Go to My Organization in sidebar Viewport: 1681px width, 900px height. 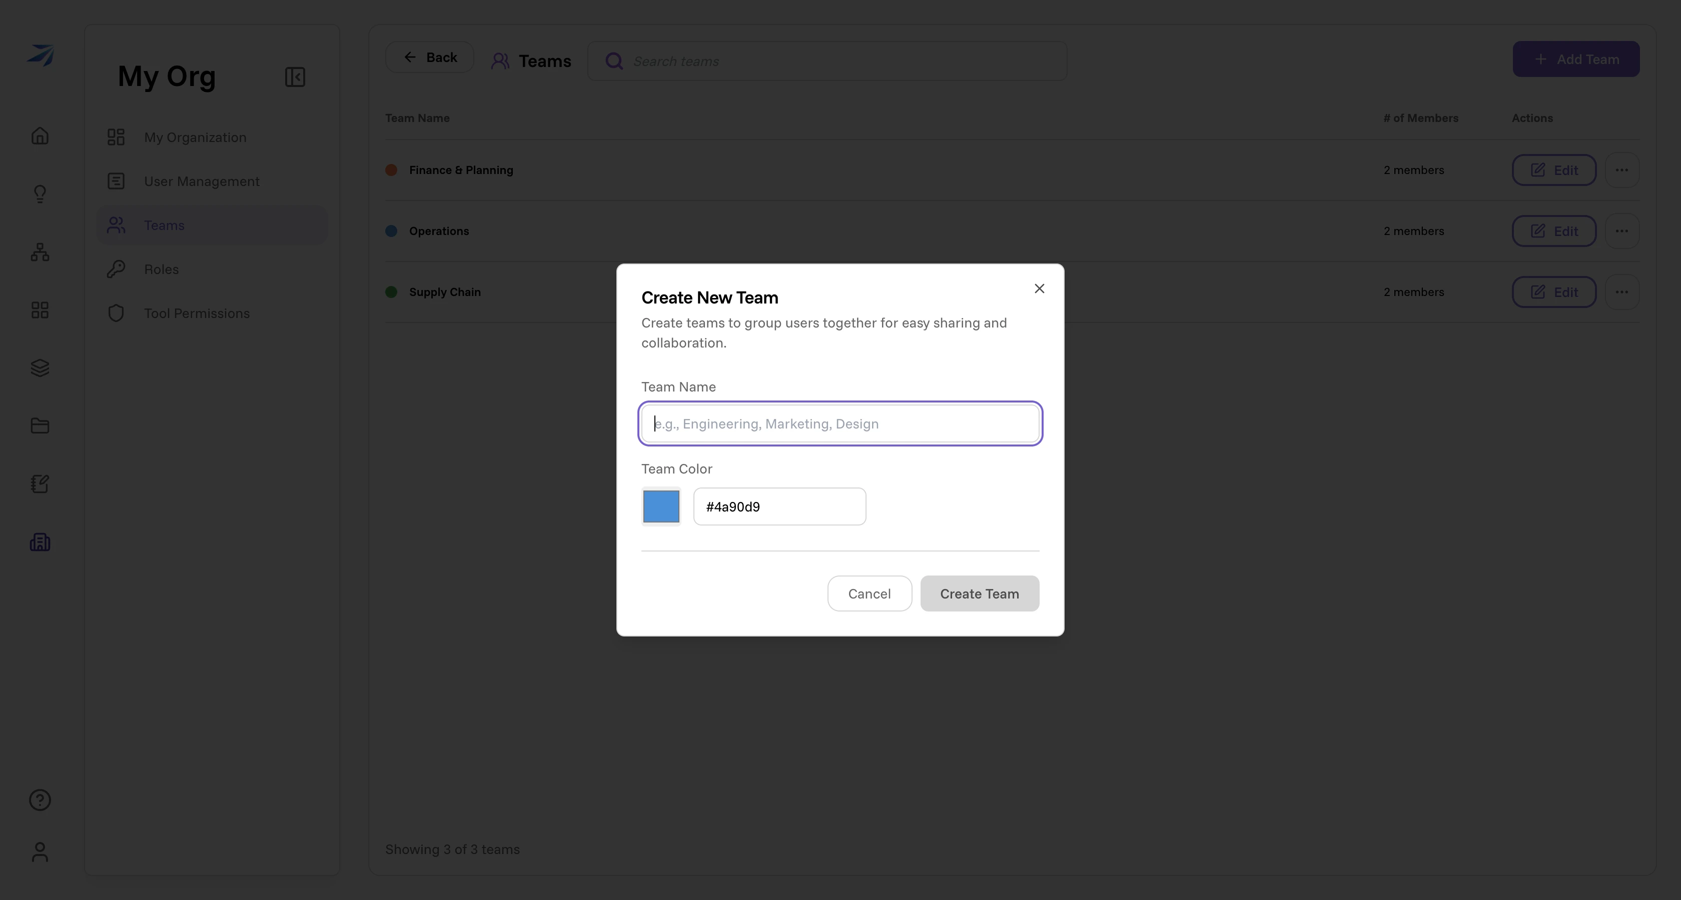pos(212,137)
